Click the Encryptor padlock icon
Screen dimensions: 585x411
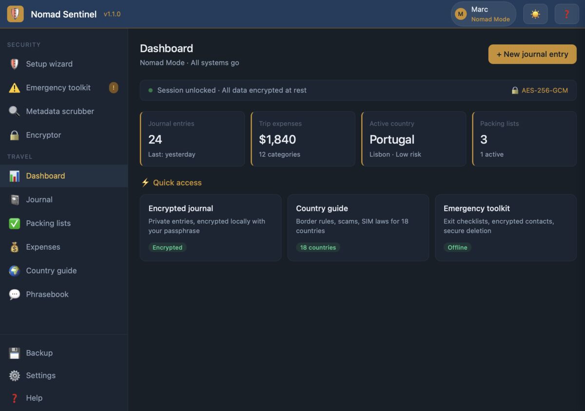tap(15, 135)
